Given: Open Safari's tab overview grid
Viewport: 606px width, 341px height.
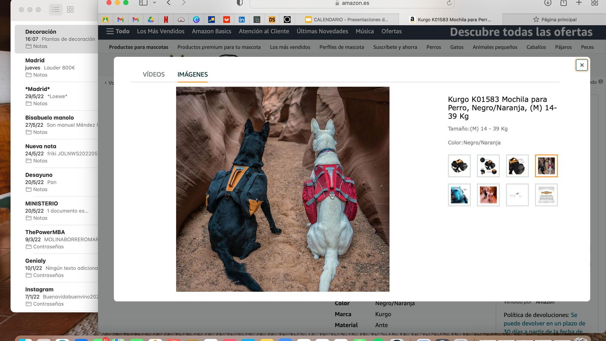Looking at the screenshot, I should 594,3.
